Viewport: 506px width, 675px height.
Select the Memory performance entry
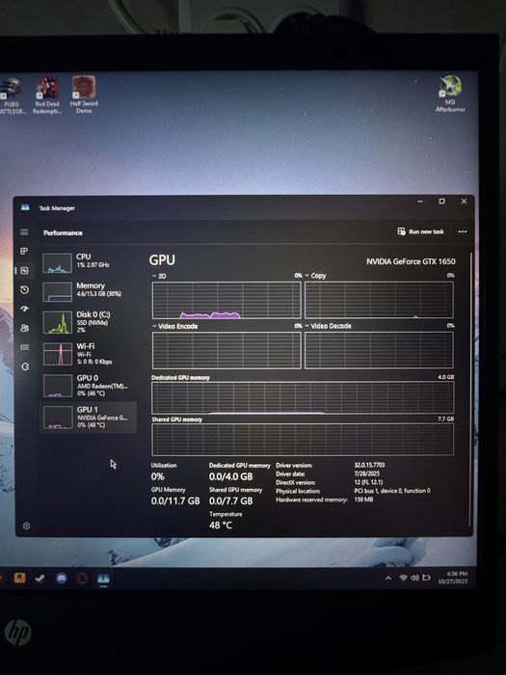(x=89, y=291)
